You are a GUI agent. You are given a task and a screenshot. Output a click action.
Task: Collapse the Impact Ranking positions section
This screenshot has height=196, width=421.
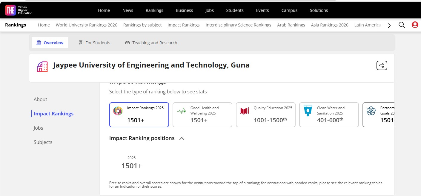coord(182,139)
